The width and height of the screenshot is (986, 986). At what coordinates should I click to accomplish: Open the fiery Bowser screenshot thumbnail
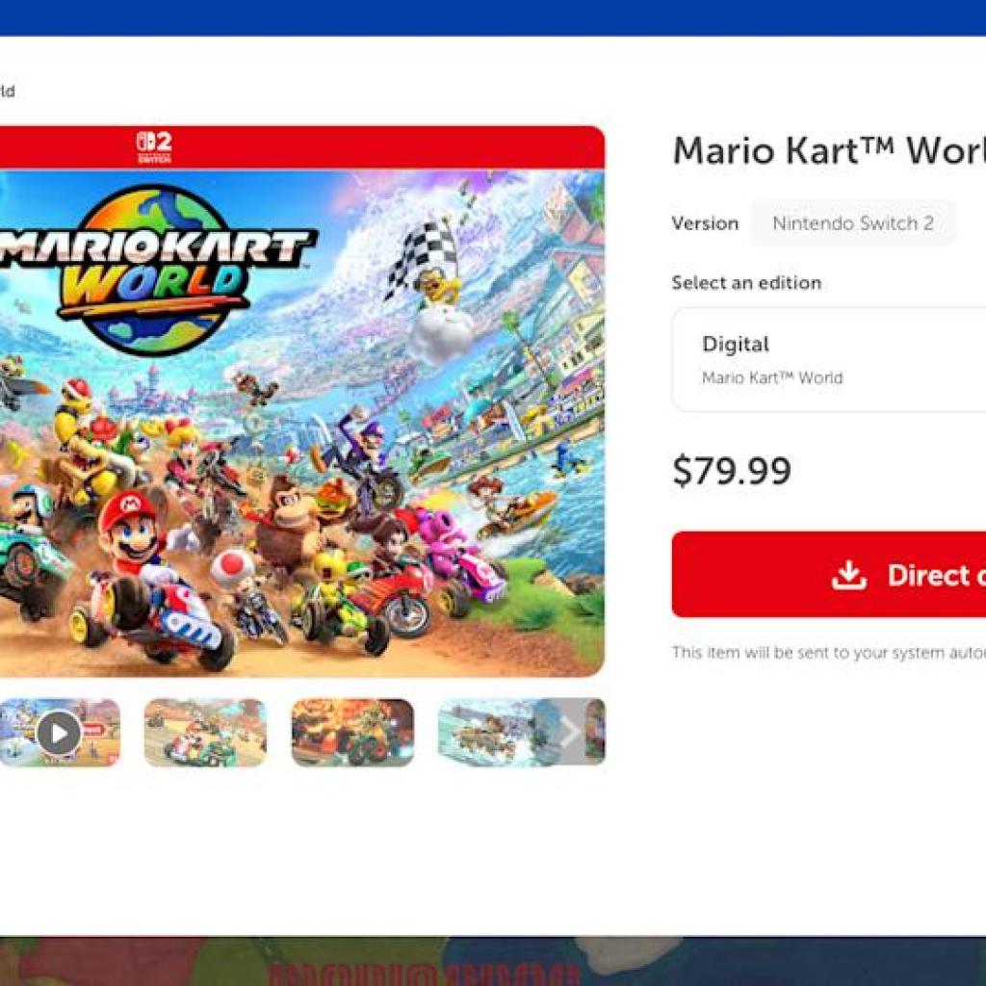click(x=352, y=733)
